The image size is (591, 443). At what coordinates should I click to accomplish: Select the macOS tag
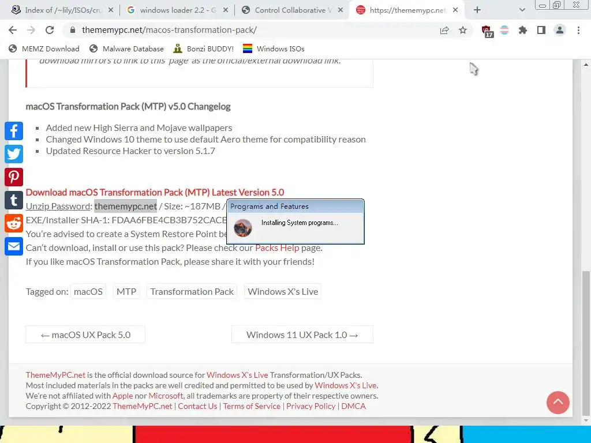(x=88, y=291)
